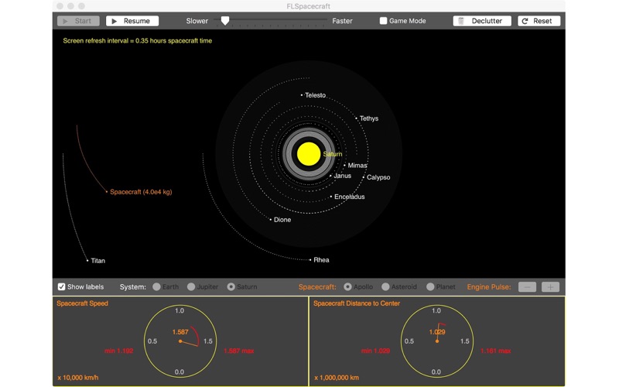Click the orange Spacecraft marker
Screen dimensions: 619x387
pyautogui.click(x=107, y=192)
